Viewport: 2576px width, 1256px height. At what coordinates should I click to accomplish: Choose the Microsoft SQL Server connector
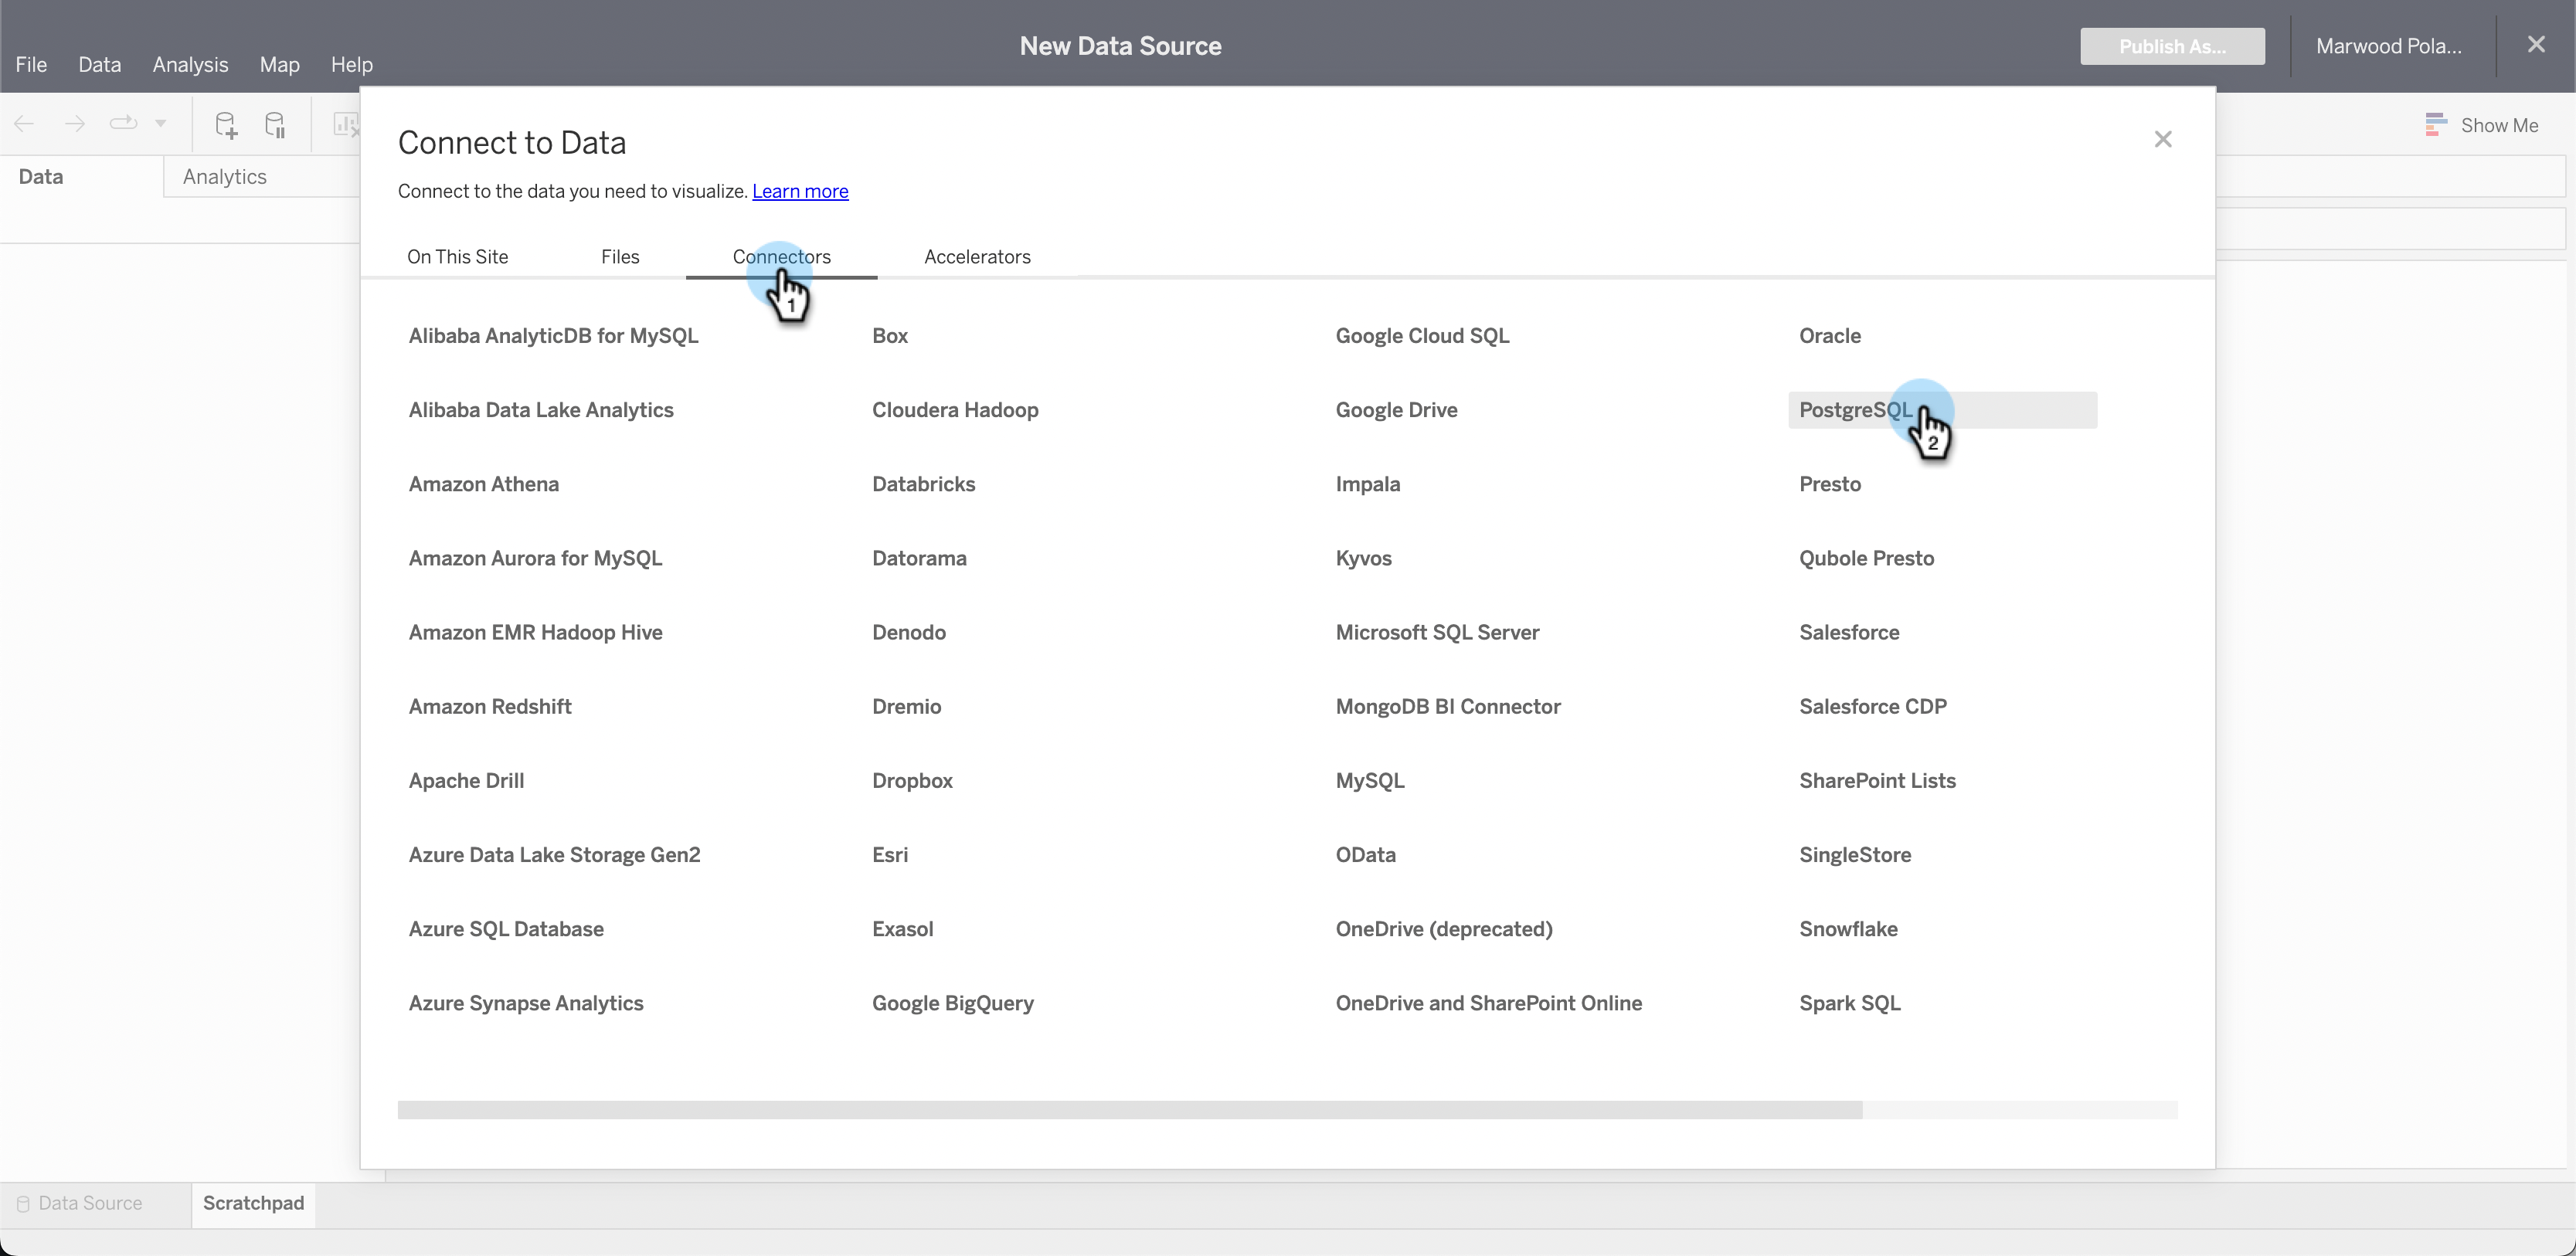(x=1437, y=633)
